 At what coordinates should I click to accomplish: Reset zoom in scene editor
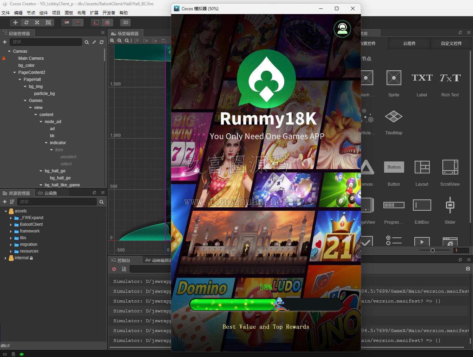tap(127, 40)
